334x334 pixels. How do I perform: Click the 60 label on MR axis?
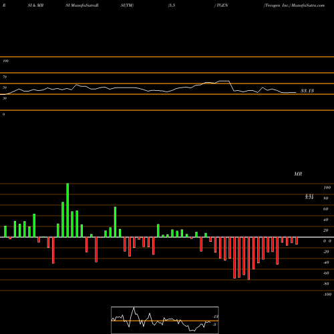[x=326, y=209]
